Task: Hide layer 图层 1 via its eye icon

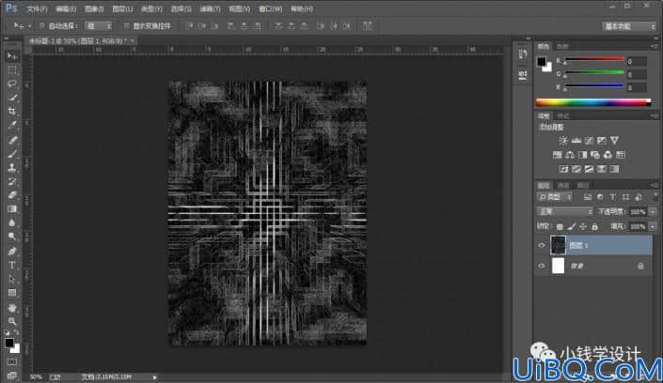Action: (542, 245)
